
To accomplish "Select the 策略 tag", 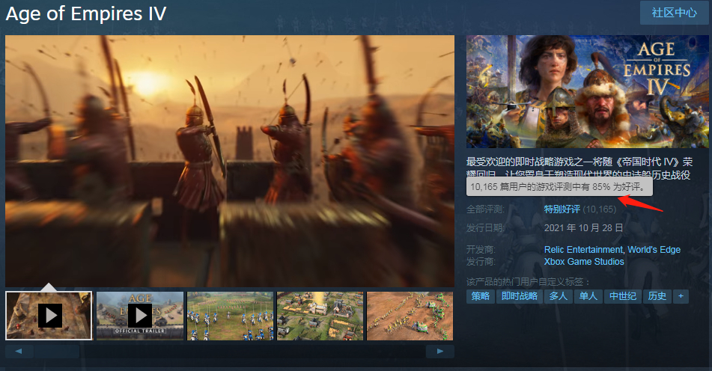I will point(481,296).
